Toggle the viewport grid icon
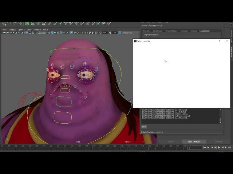Screen dimensions: 233x174 click(27, 33)
